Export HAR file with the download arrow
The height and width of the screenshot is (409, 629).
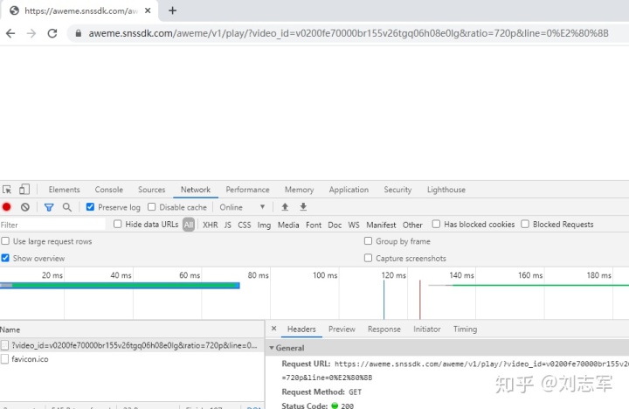303,207
